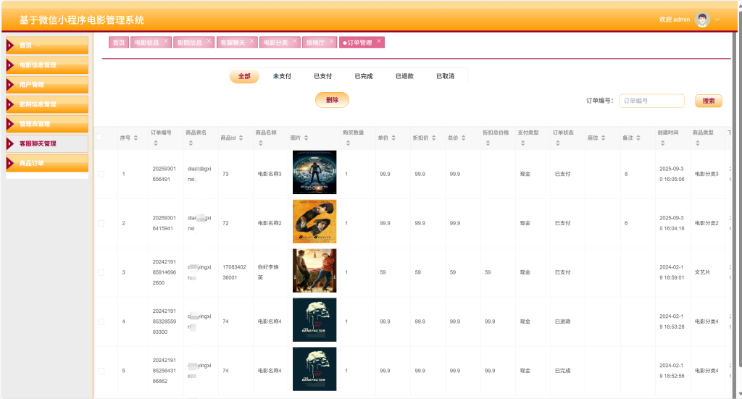Close the 订单管理 tab with its X
742x399 pixels.
coord(378,41)
